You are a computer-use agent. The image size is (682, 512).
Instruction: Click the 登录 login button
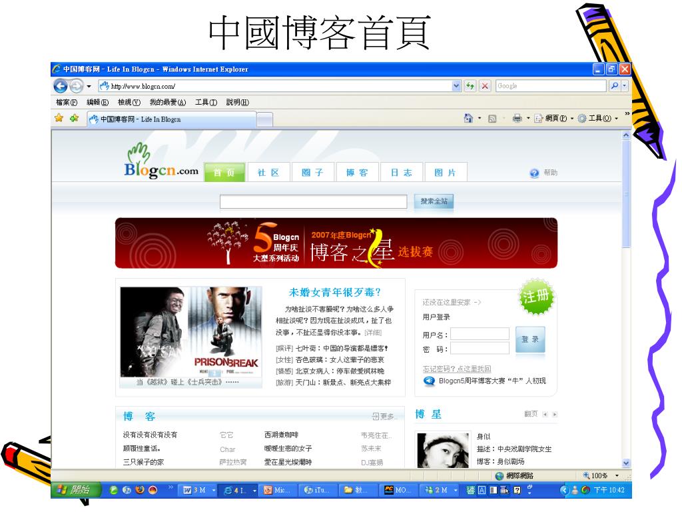click(529, 339)
